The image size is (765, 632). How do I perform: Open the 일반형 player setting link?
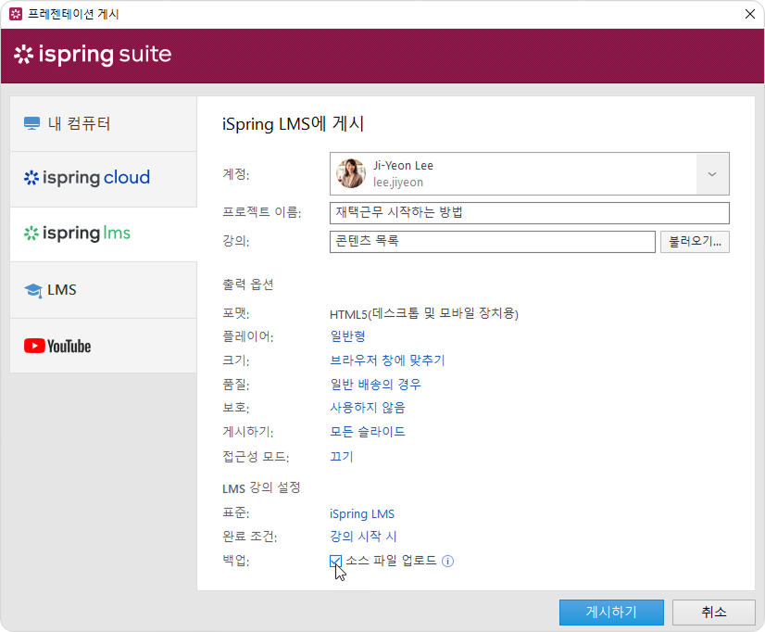pyautogui.click(x=347, y=336)
